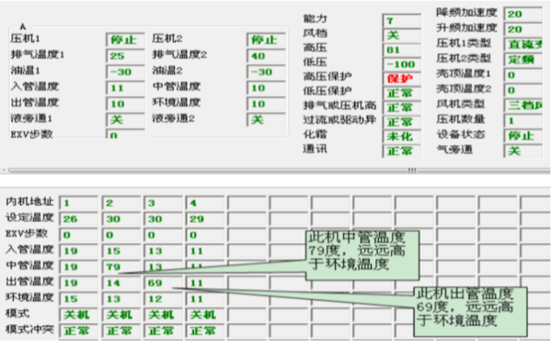Click the 设定温度 cell showing 29

tap(205, 218)
